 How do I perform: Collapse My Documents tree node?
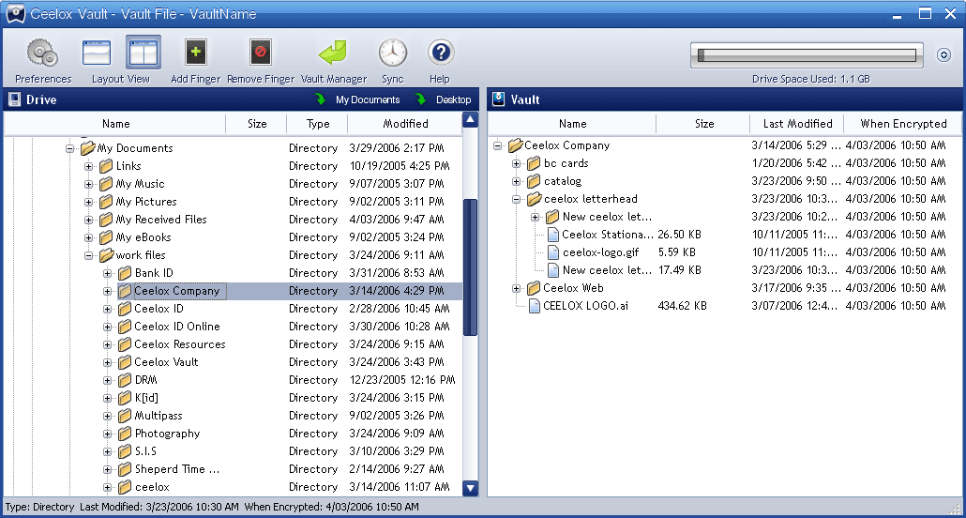(x=69, y=148)
